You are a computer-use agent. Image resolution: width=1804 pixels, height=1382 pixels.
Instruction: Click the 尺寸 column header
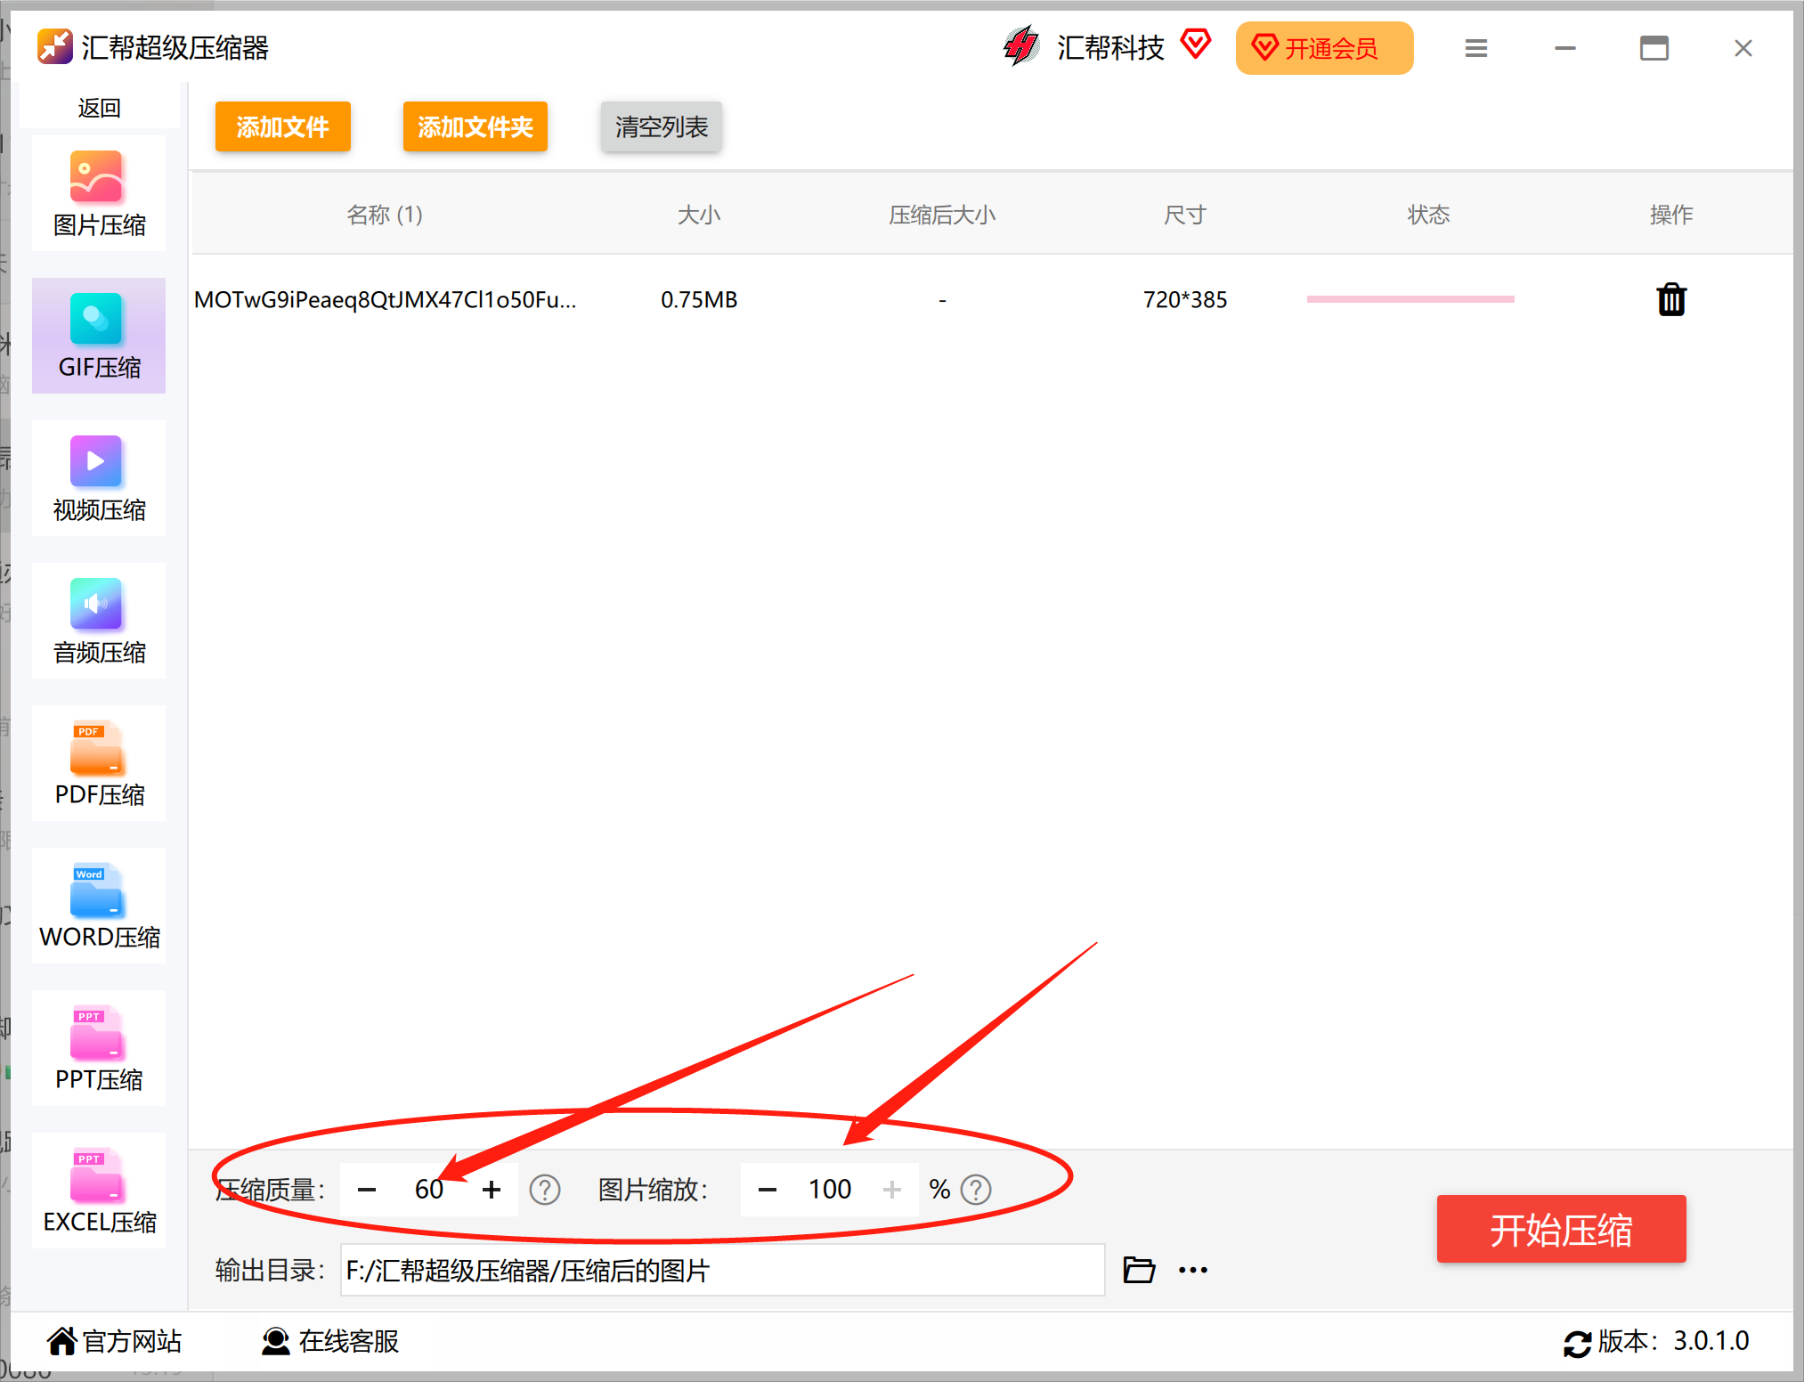click(x=1185, y=215)
